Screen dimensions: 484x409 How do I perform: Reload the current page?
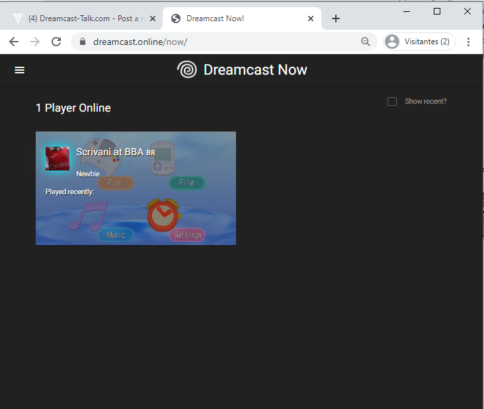56,42
